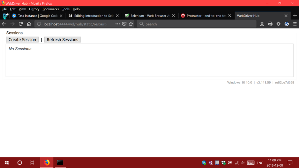
Task: Open page actions three-dot menu
Action: point(117,24)
